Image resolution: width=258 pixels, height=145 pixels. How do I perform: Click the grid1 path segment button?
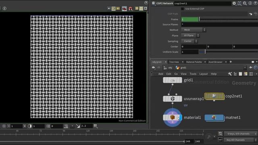(x=181, y=68)
